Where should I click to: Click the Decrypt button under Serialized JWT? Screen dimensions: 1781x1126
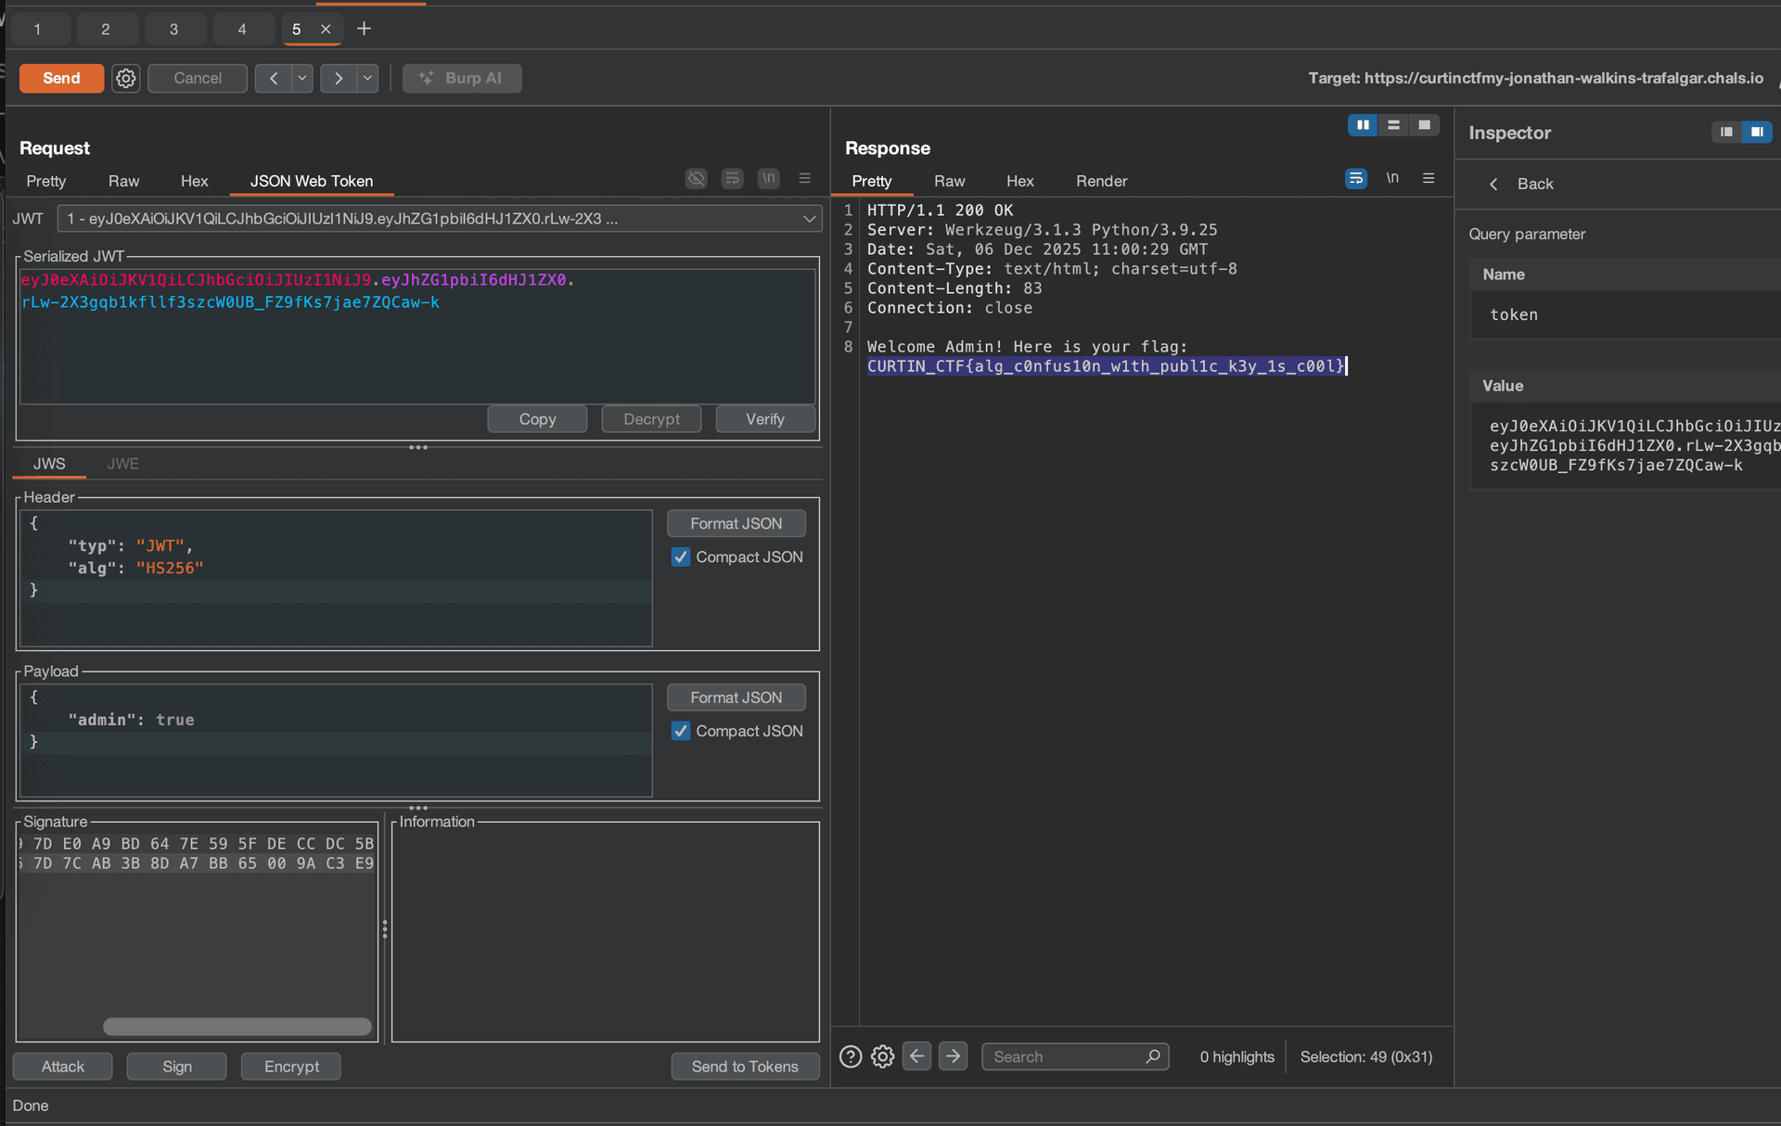click(x=650, y=418)
